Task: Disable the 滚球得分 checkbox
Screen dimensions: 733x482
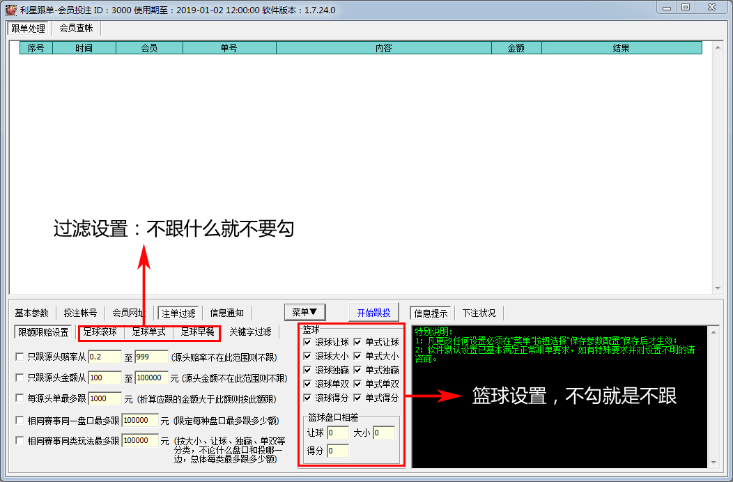Action: [308, 398]
